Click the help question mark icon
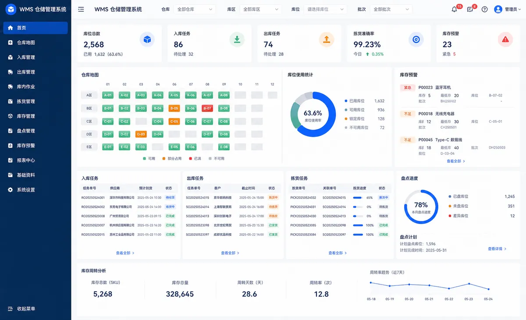 [484, 9]
